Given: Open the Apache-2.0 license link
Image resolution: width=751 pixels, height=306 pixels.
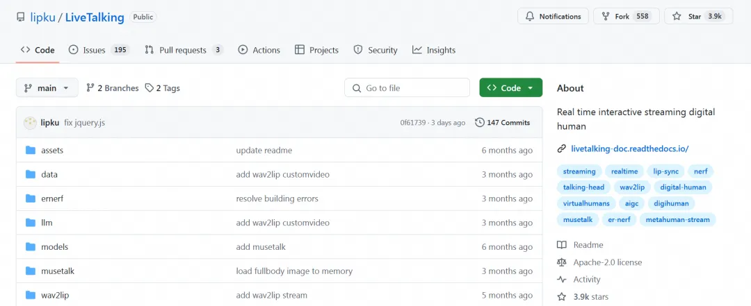Looking at the screenshot, I should click(599, 262).
